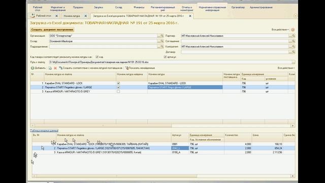The image size is (325, 183).
Task: Click price cell '2 113,56'
Action: (267, 152)
